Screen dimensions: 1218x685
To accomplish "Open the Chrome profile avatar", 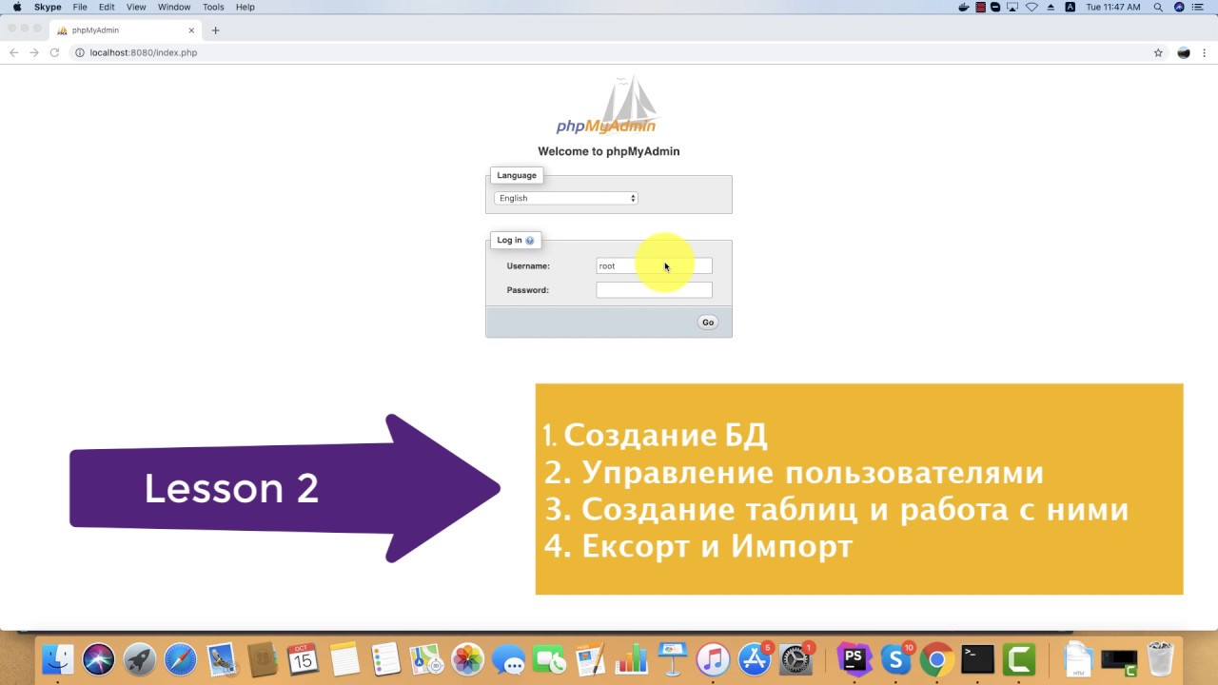I will [x=1184, y=53].
